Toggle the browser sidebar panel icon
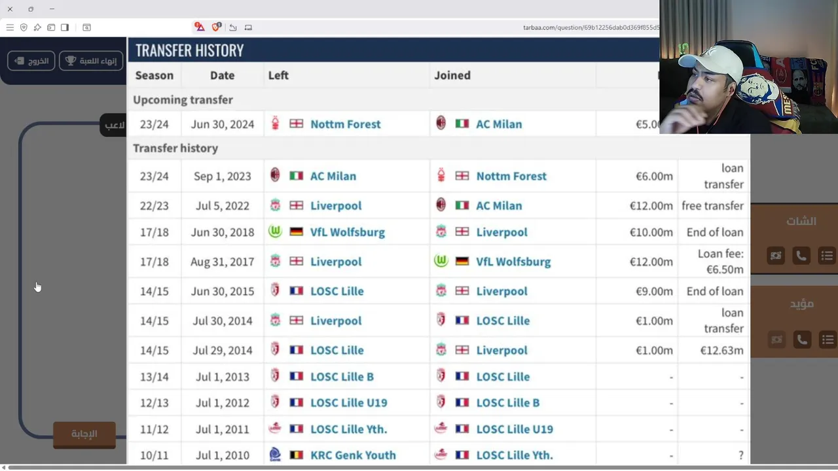The width and height of the screenshot is (838, 471). [65, 27]
